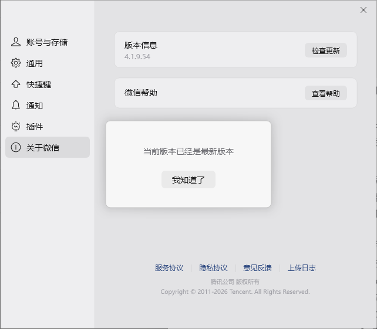377x329 pixels.
Task: Open the 账号与存储 settings section
Action: coord(48,42)
